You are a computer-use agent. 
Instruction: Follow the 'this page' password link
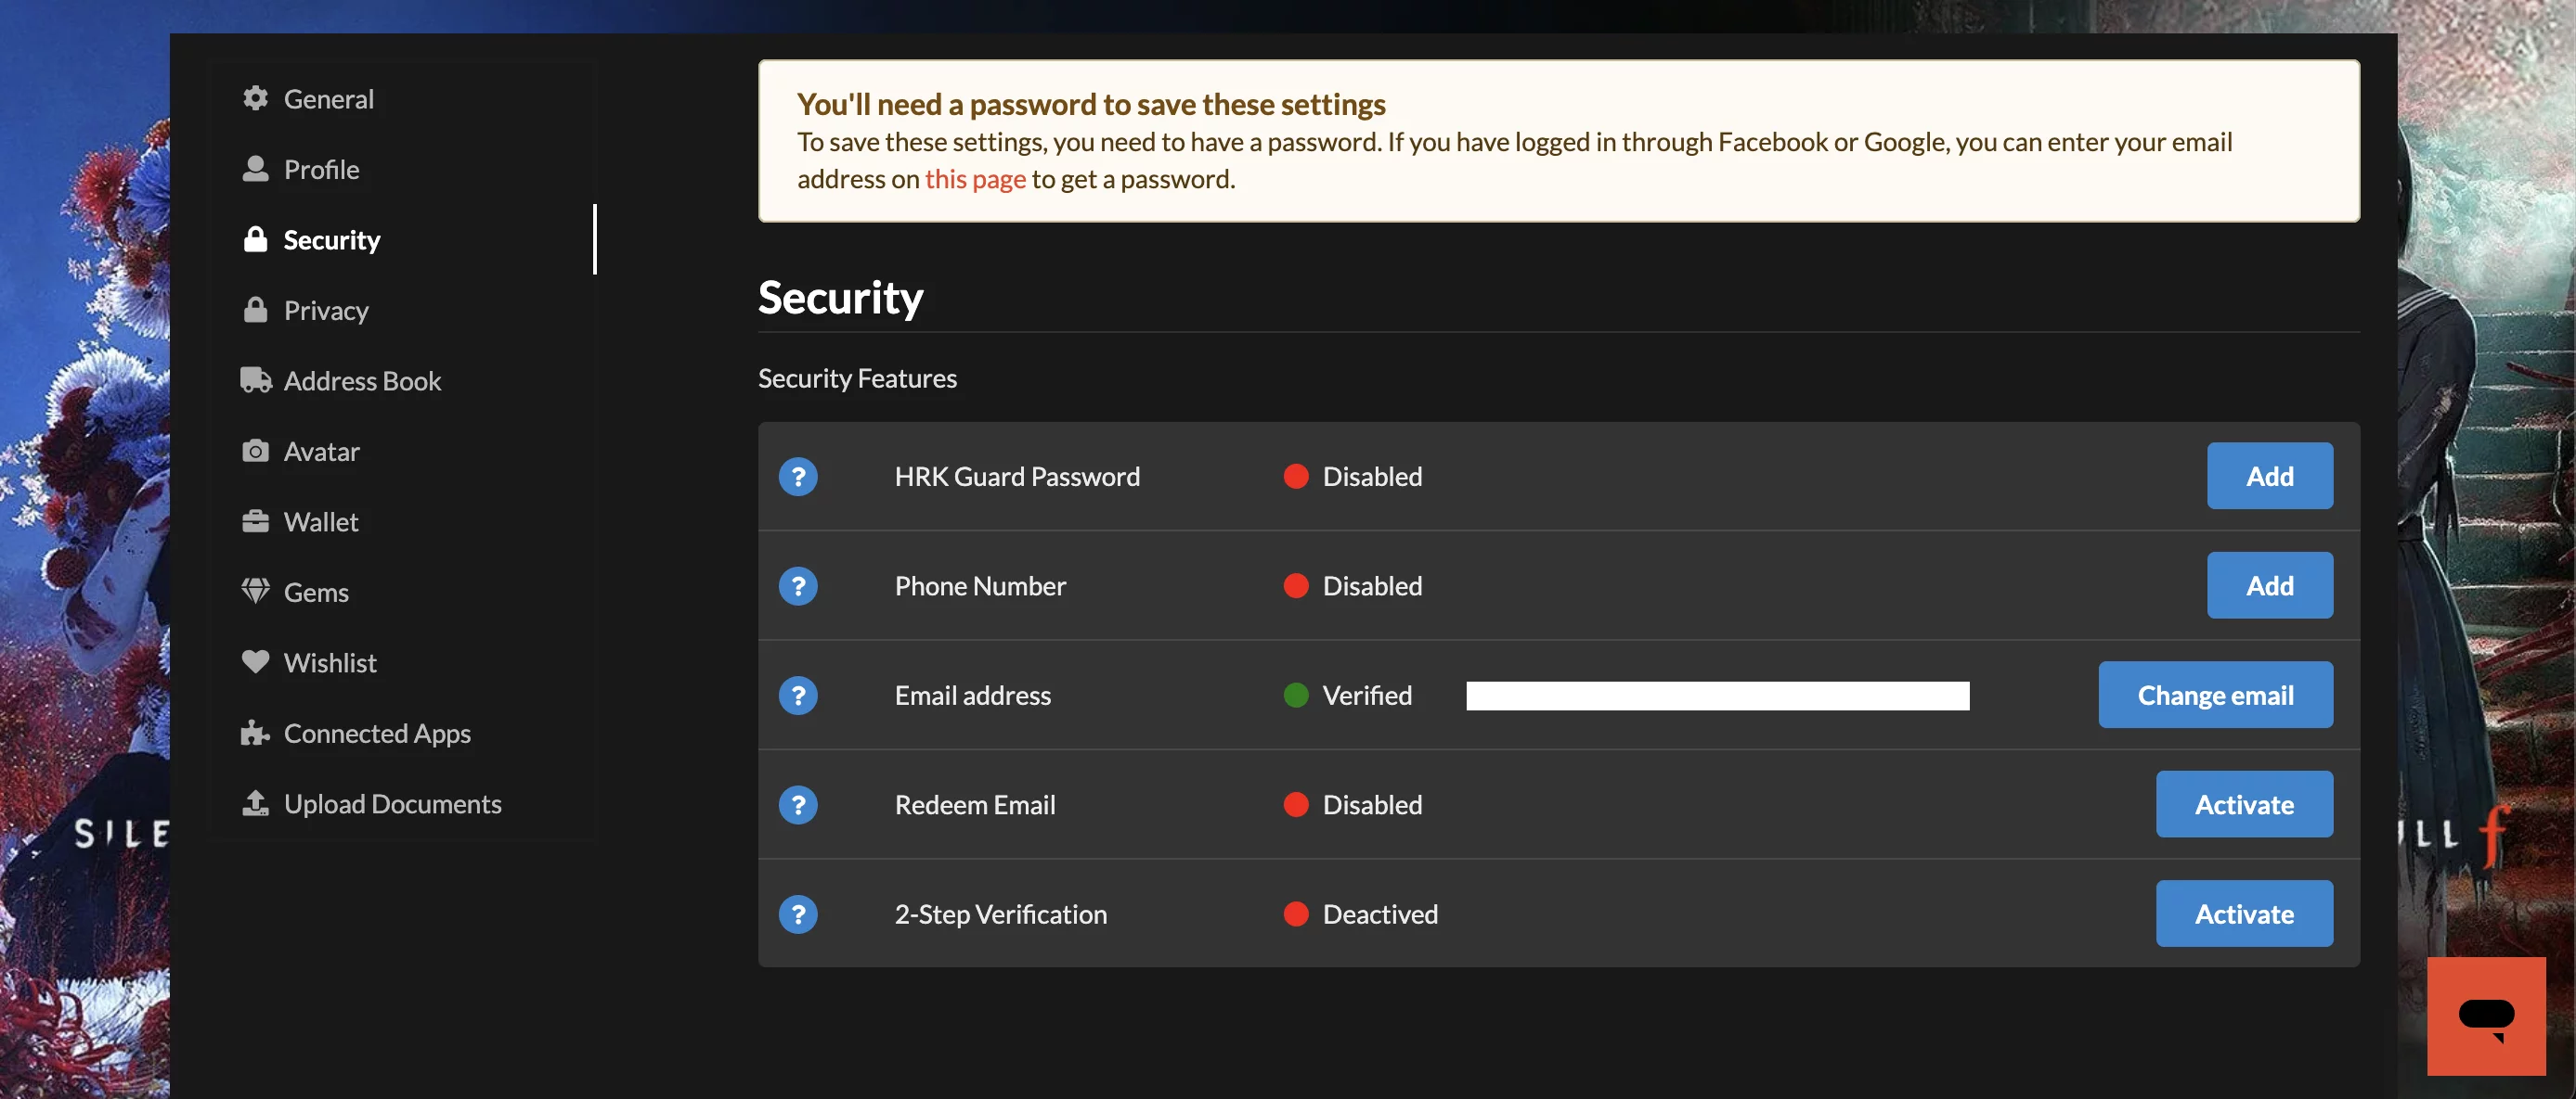974,179
